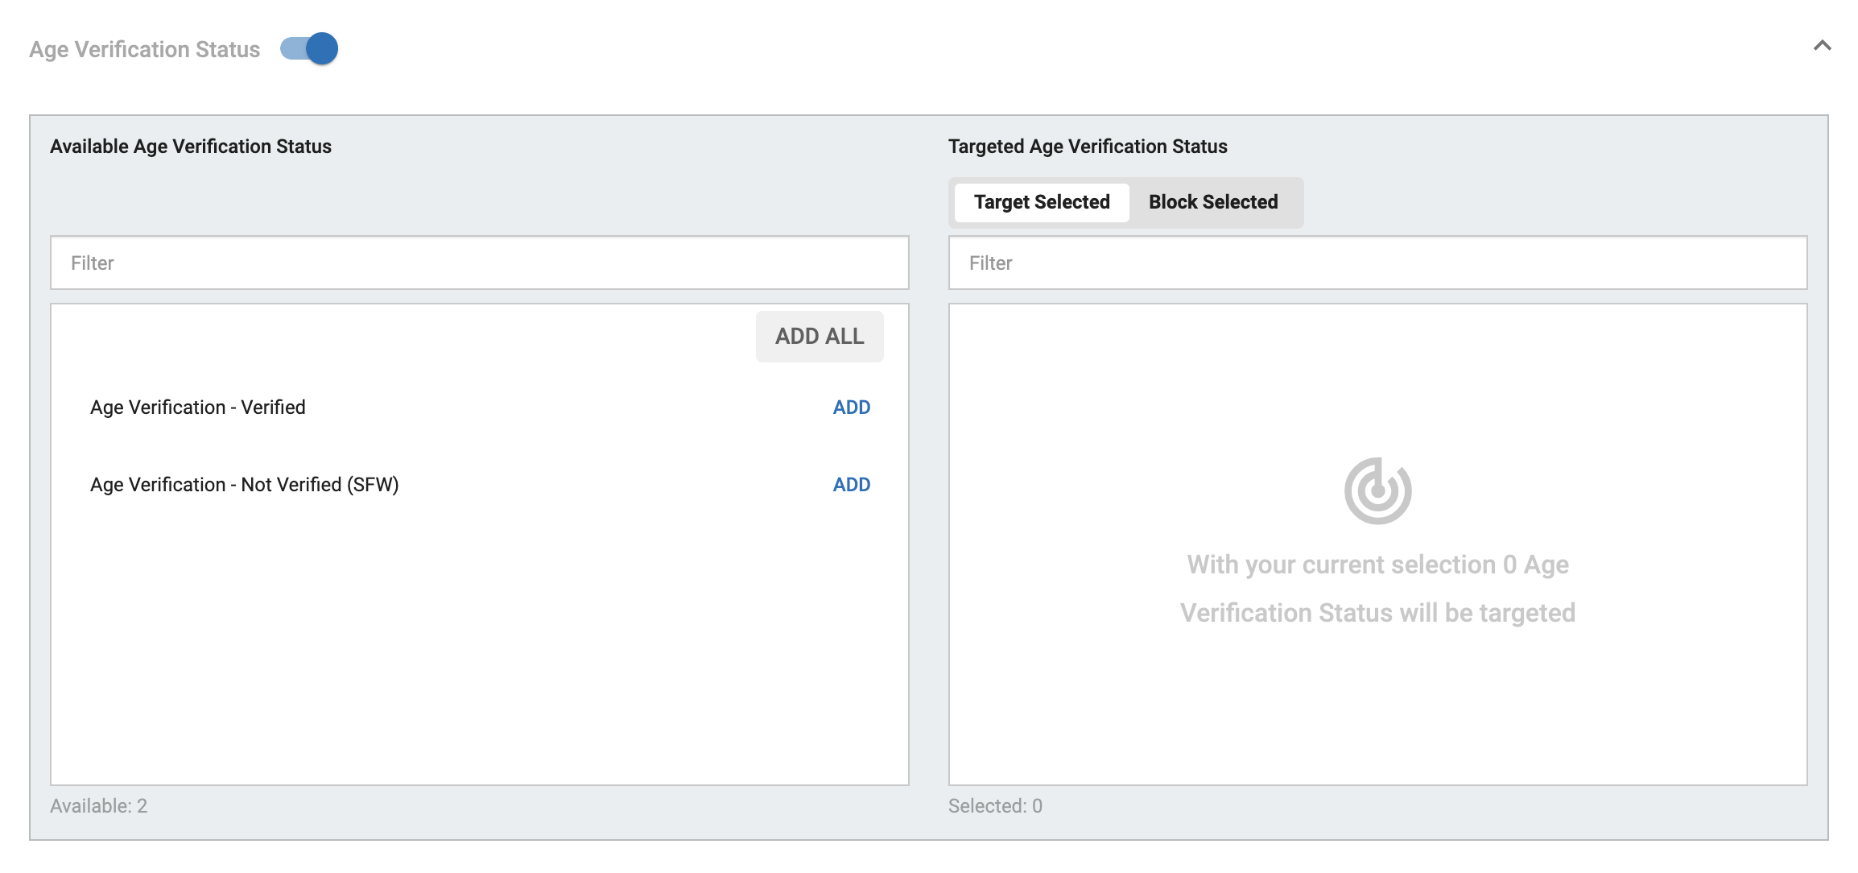
Task: Click the Age Verification Status section title
Action: (x=145, y=49)
